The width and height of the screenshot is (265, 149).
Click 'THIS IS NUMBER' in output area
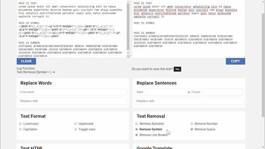[x=144, y=33]
